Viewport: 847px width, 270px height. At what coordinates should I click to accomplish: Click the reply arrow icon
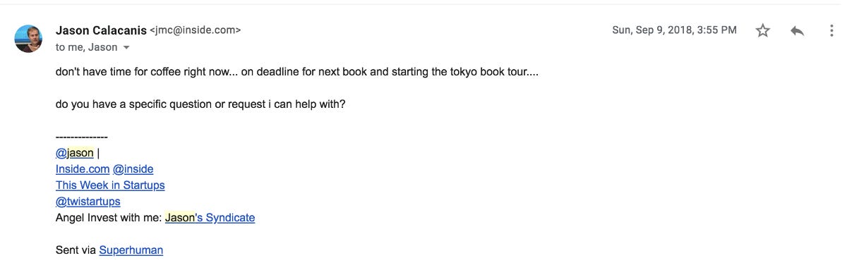[798, 31]
